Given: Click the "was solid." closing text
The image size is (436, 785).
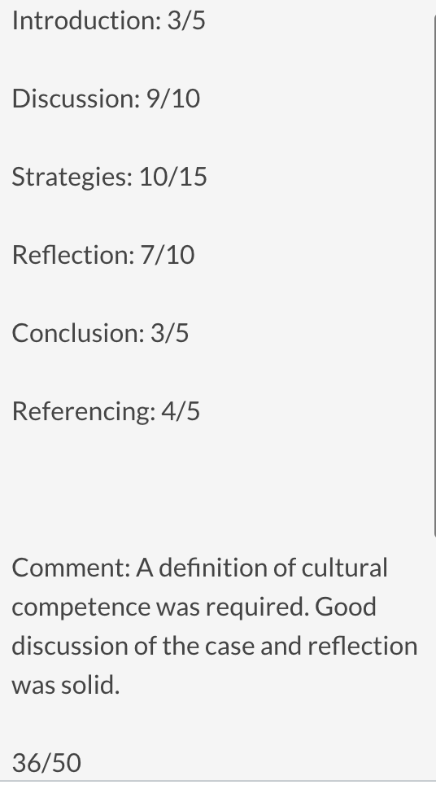Looking at the screenshot, I should [x=66, y=685].
